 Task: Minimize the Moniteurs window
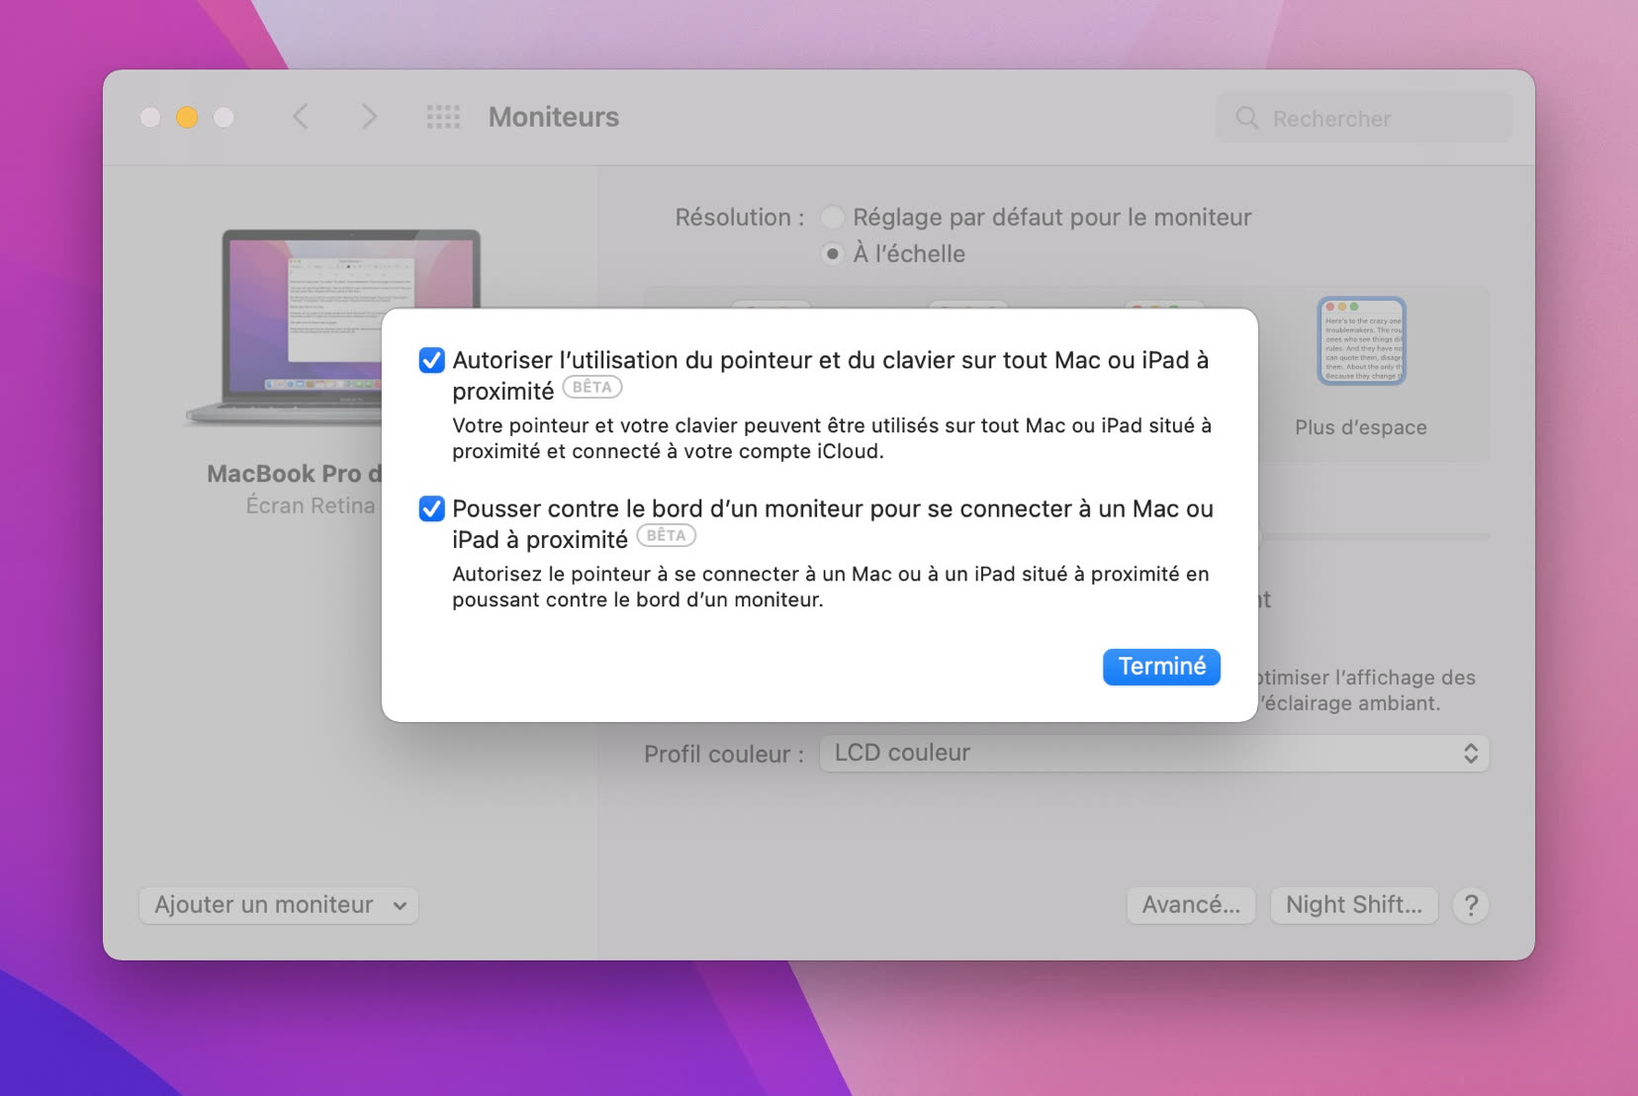(x=187, y=118)
